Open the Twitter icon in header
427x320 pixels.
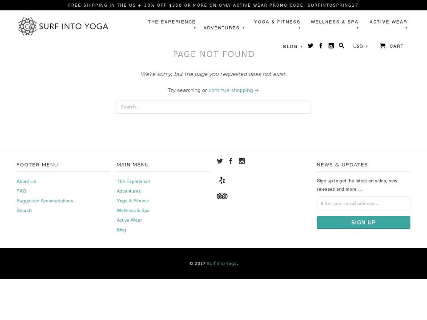point(310,46)
